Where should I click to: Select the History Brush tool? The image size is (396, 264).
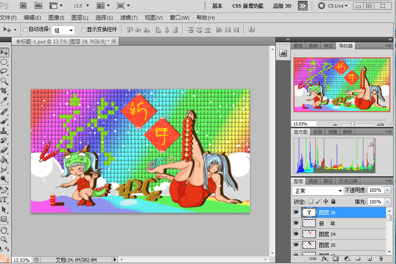click(4, 140)
